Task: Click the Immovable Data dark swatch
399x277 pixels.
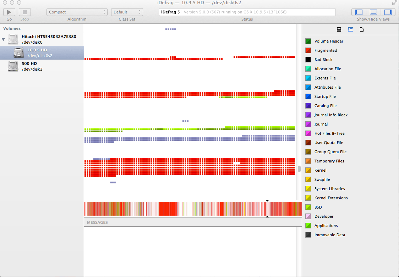Action: [x=308, y=235]
